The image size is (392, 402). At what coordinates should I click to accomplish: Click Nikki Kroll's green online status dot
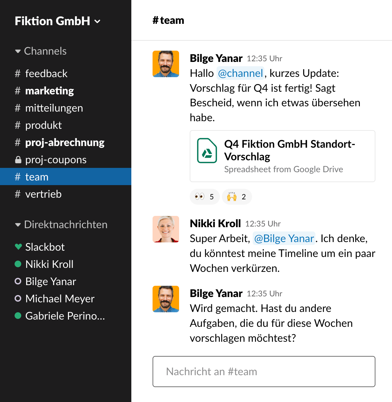pos(18,264)
